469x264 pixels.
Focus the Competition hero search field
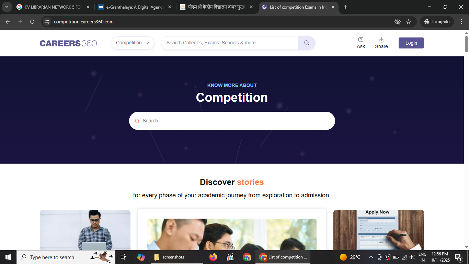click(232, 121)
